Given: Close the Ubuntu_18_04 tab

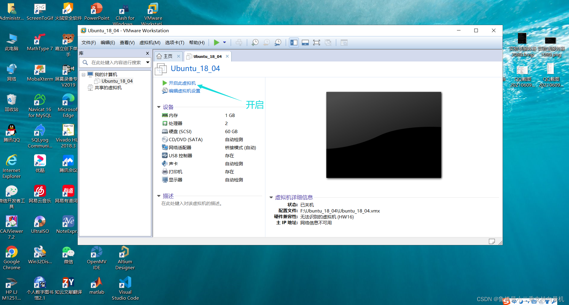Looking at the screenshot, I should [227, 56].
